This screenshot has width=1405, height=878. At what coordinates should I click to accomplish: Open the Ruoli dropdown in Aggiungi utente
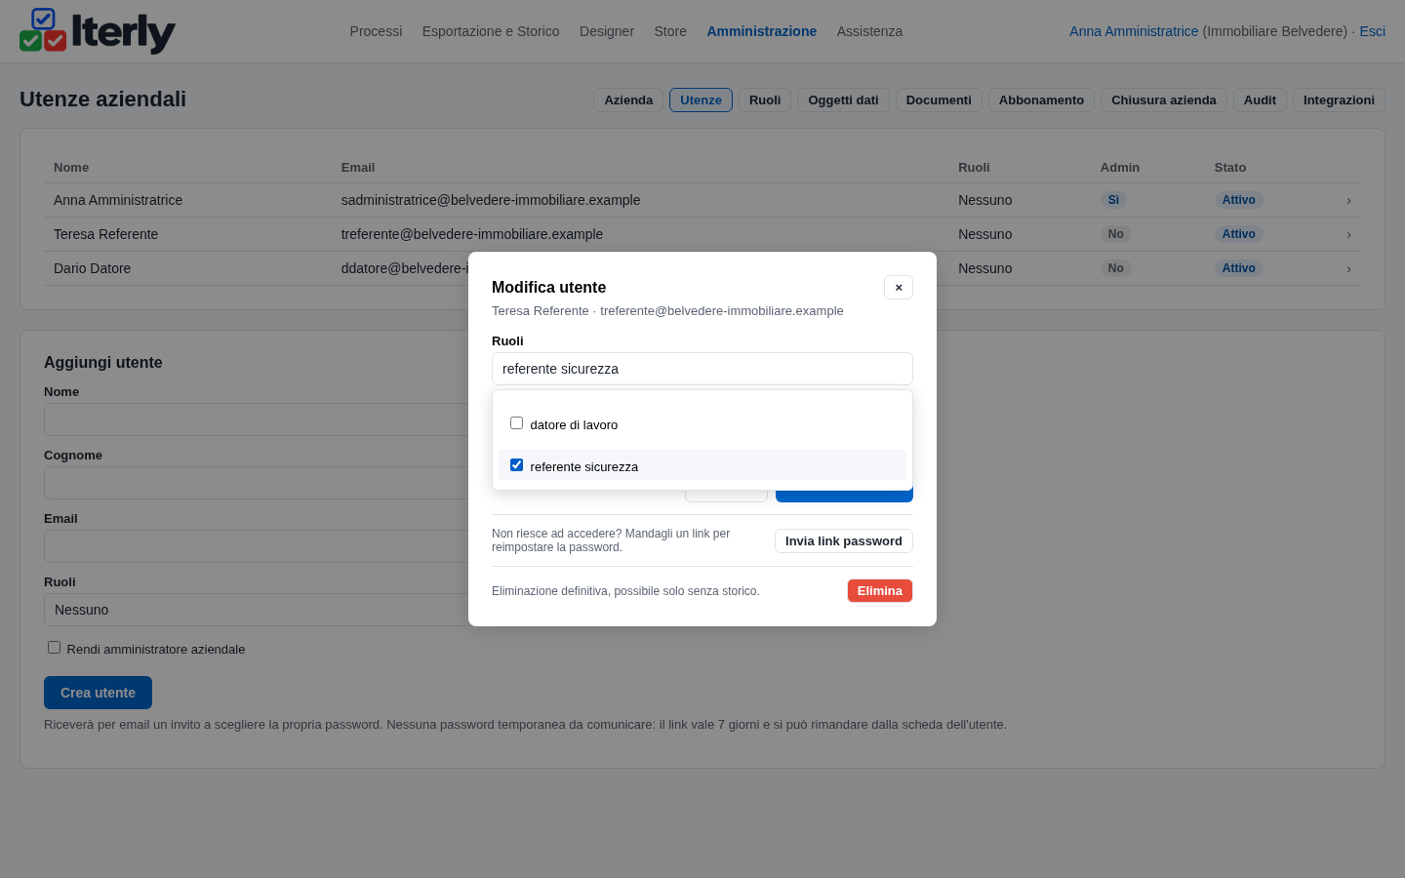coord(256,610)
